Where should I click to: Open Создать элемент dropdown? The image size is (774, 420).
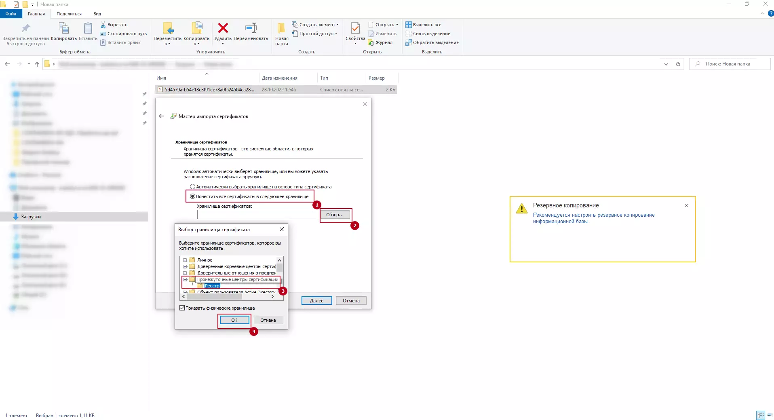point(316,25)
